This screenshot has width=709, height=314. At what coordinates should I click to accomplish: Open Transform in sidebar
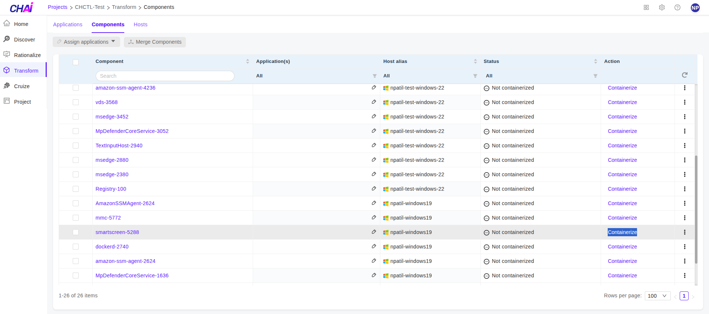point(23,70)
